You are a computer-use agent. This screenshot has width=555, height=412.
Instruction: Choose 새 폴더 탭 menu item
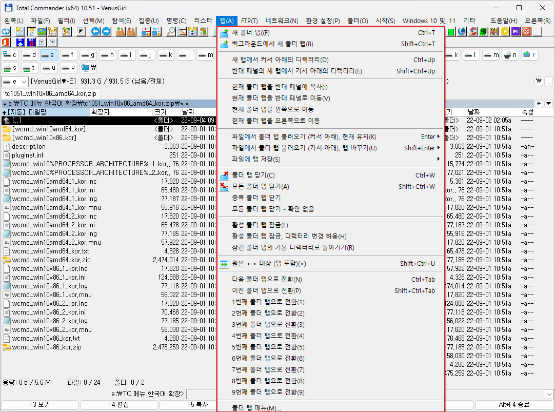click(331, 32)
